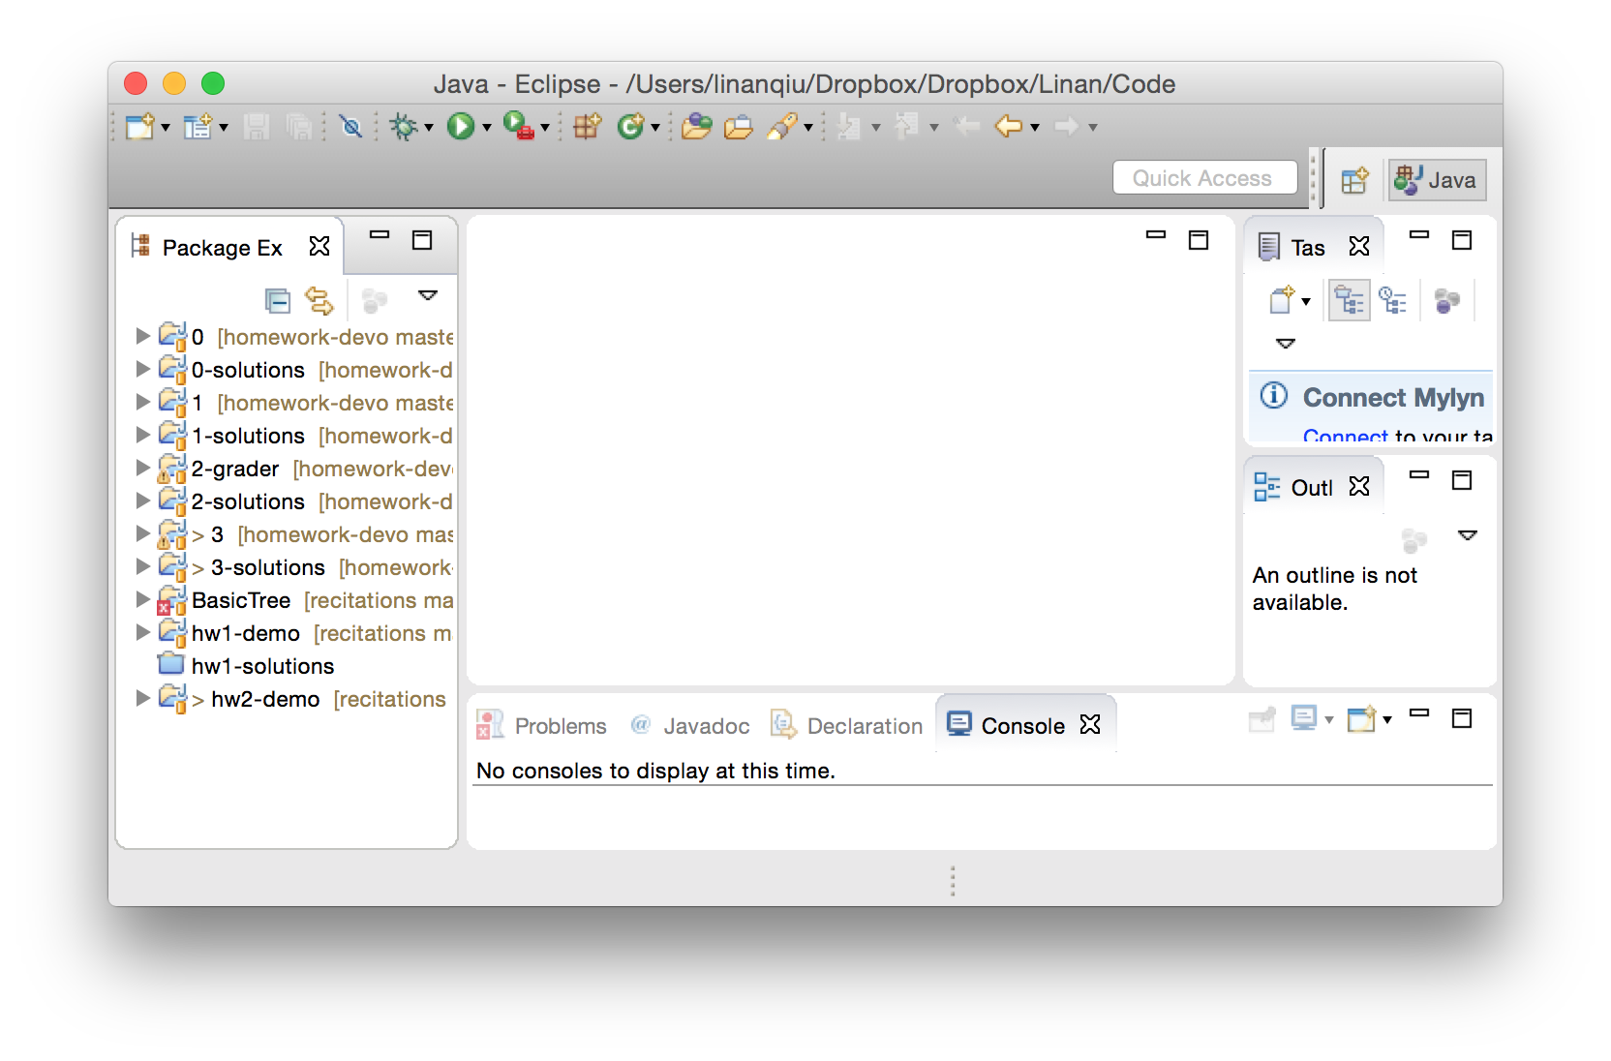Screen dimensions: 1611x1061
Task: Maximize the editor area
Action: 1199,240
